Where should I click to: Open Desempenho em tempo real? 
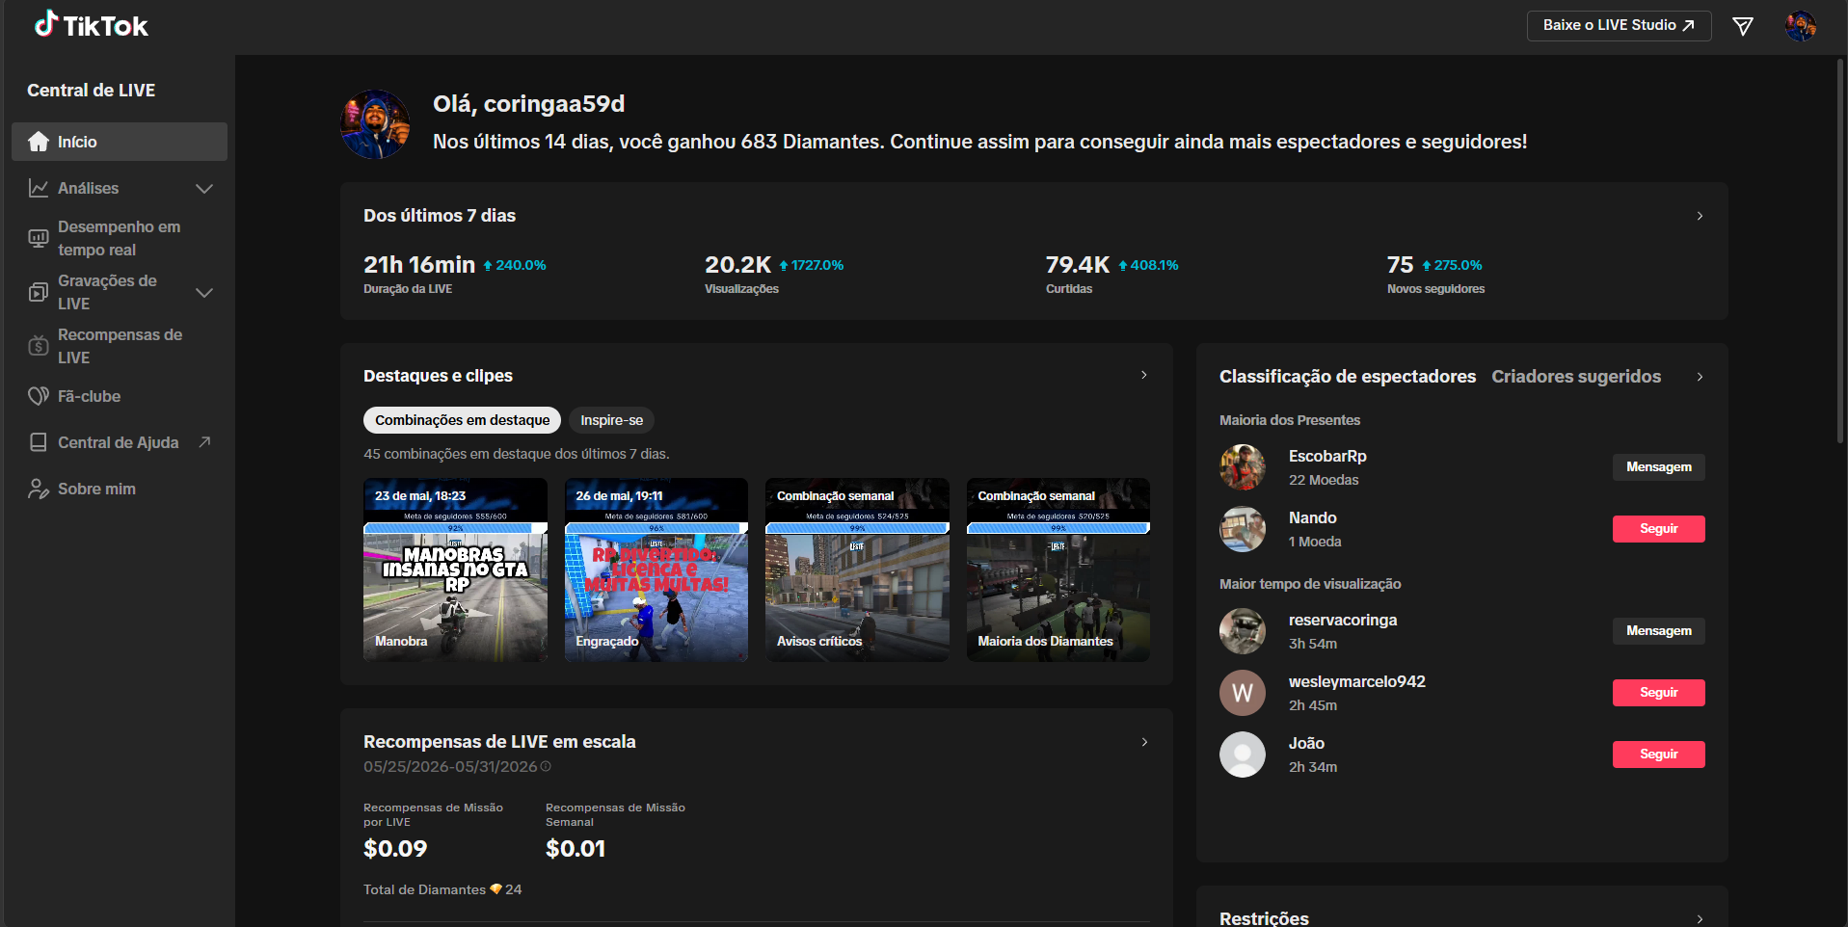pyautogui.click(x=120, y=238)
